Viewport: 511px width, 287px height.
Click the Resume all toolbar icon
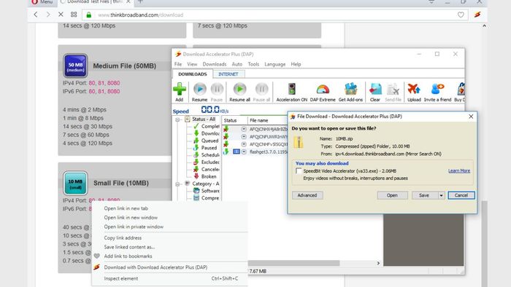click(x=240, y=89)
